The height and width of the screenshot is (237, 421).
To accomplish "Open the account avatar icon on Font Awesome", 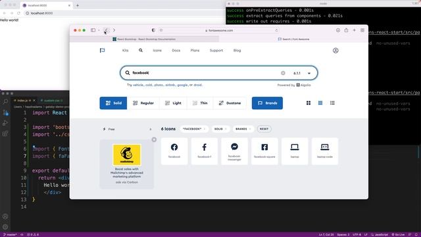I will pyautogui.click(x=335, y=51).
